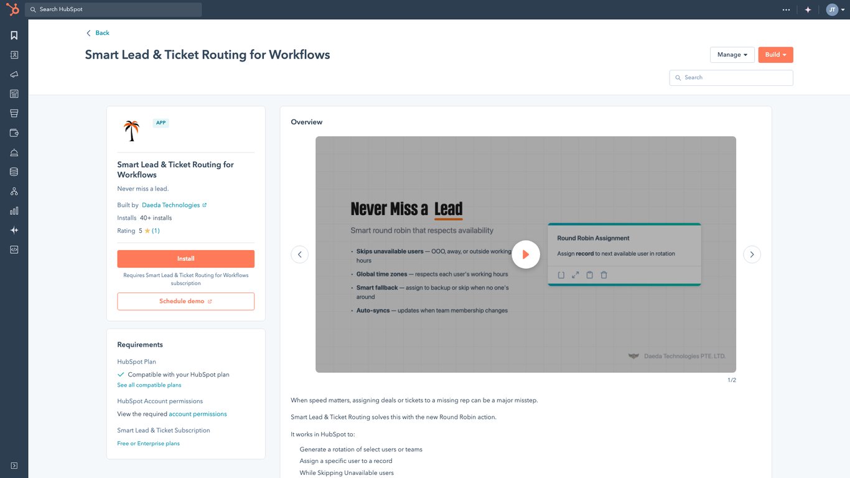Delete the Round Robin Assignment action via trash icon

[x=604, y=274]
